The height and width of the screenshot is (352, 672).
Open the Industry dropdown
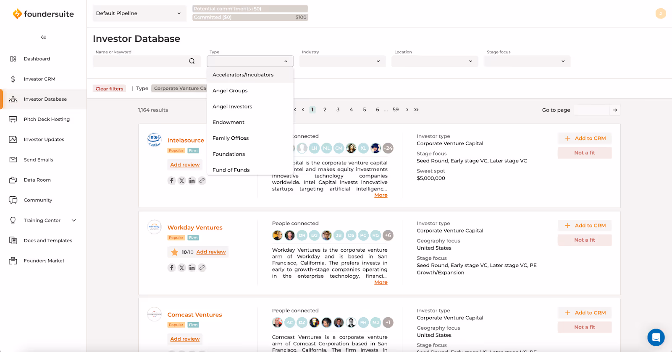coord(342,61)
